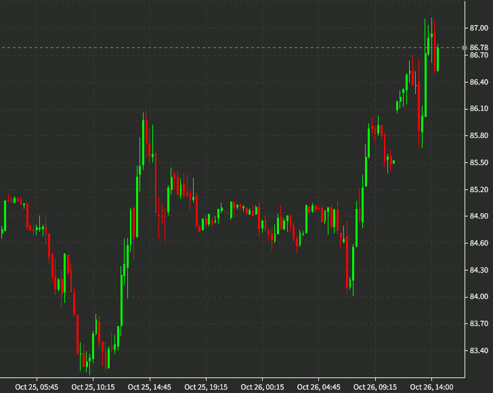Click the 83.70 price axis label
493x393 pixels.
[x=479, y=324]
